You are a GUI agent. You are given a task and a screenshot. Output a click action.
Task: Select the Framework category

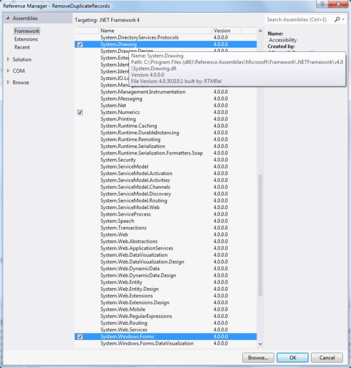26,31
